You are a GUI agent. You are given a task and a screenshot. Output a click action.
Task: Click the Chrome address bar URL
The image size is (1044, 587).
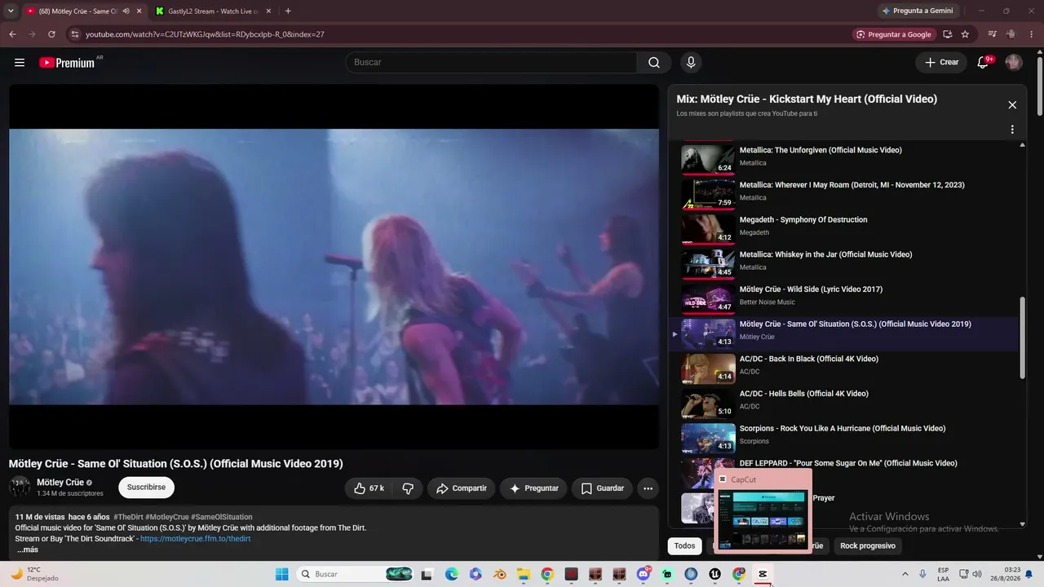[x=206, y=34]
